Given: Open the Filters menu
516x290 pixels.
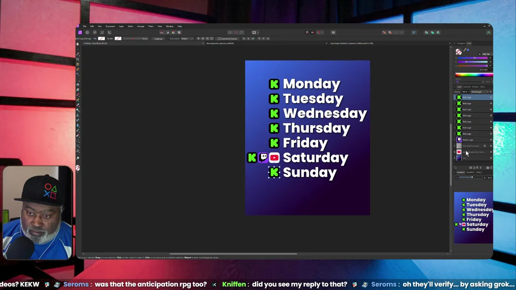Looking at the screenshot, I should (x=151, y=27).
